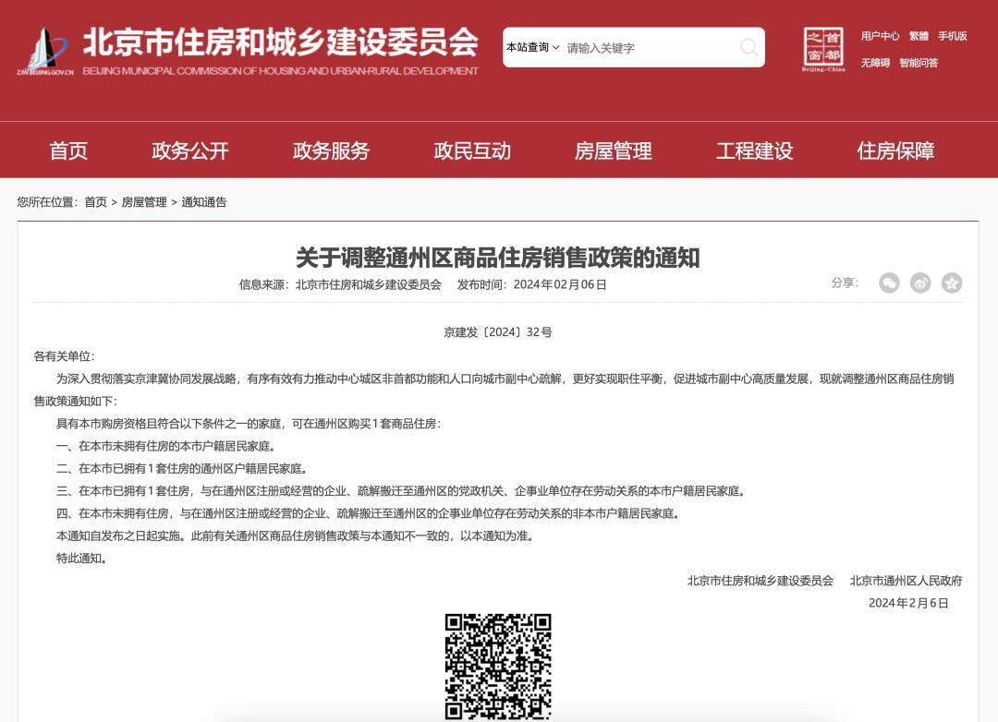Share article via WeChat icon
998x722 pixels.
click(x=889, y=283)
